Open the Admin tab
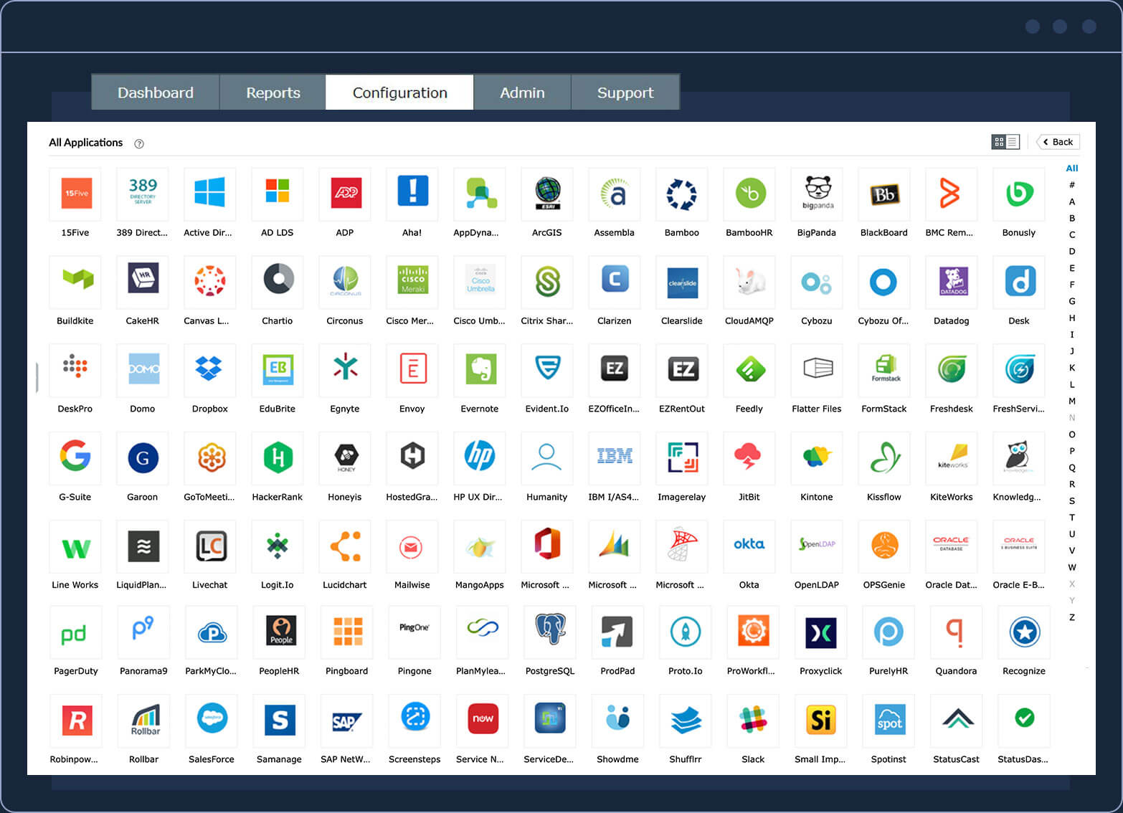This screenshot has height=813, width=1123. (522, 92)
